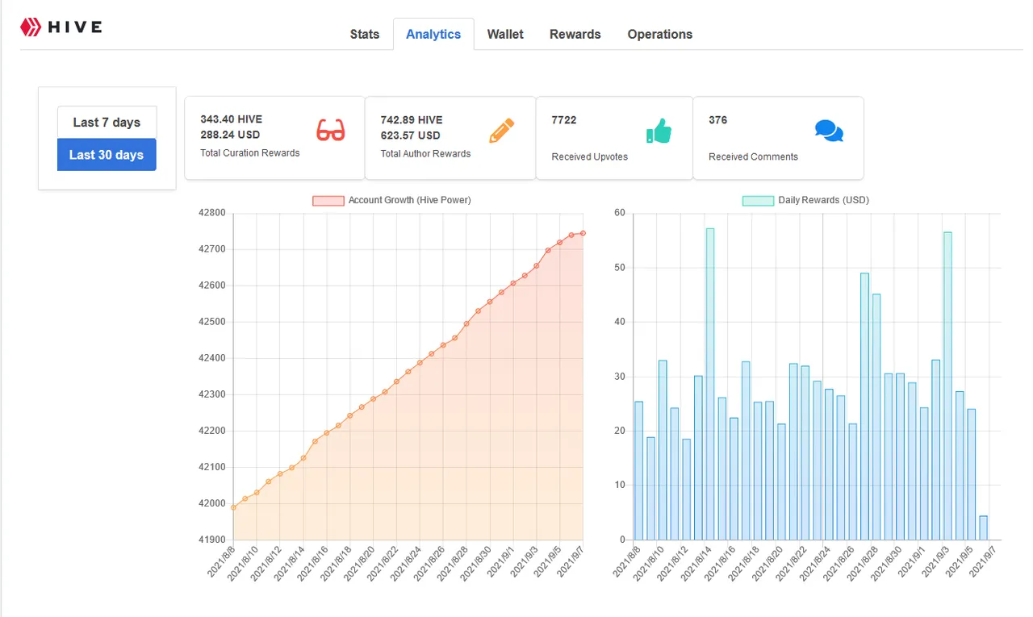
Task: Click the Total Curation Rewards label
Action: point(250,153)
